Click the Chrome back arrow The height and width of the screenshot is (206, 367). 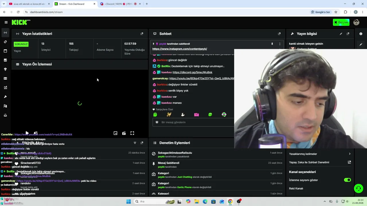click(4, 12)
